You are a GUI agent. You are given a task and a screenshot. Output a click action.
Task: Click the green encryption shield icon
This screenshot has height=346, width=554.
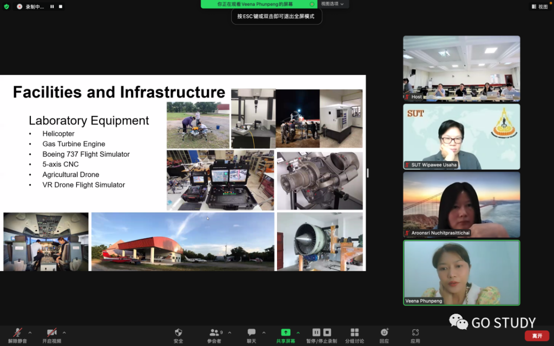[x=7, y=7]
